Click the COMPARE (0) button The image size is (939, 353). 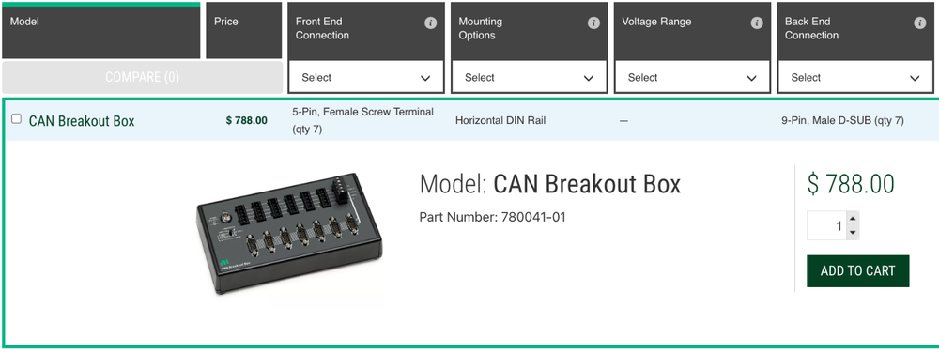143,77
